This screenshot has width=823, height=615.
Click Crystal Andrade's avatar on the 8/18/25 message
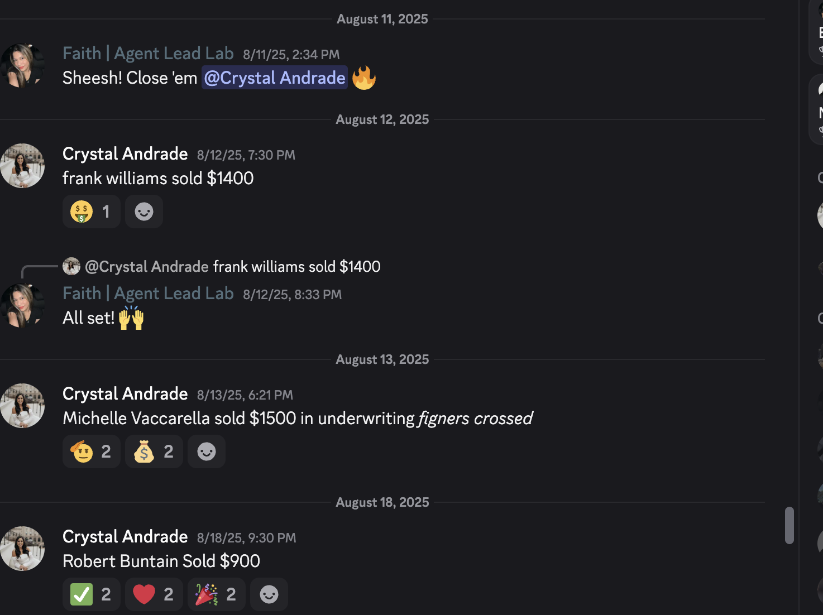pyautogui.click(x=22, y=549)
